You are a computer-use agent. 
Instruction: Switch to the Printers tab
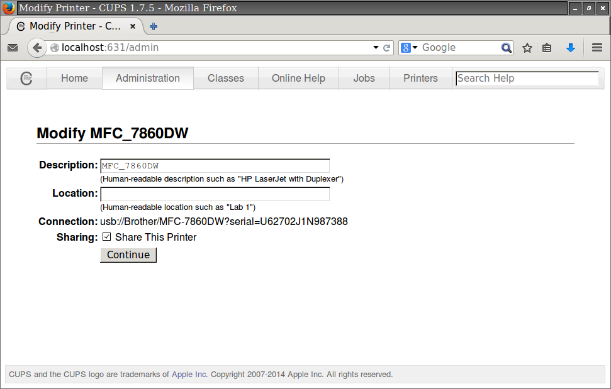420,78
